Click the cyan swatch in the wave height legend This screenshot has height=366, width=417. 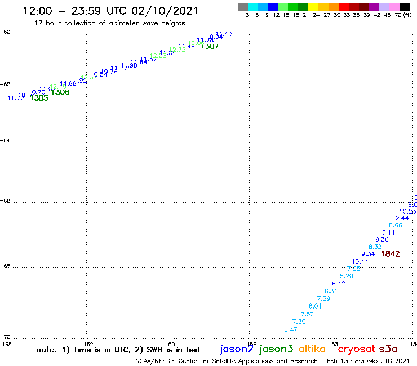[252, 7]
